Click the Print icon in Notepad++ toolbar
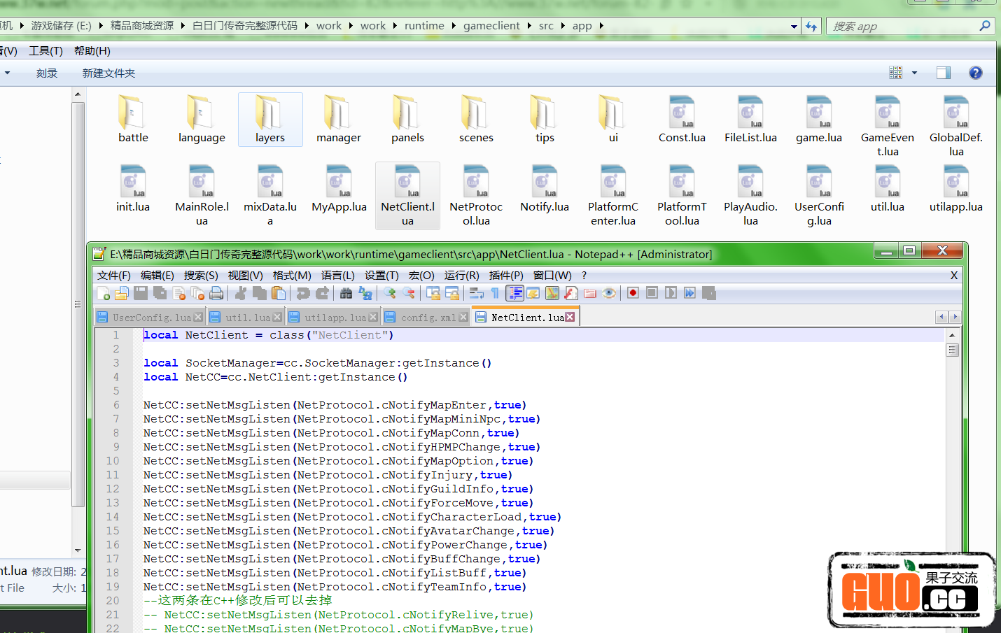 click(216, 293)
